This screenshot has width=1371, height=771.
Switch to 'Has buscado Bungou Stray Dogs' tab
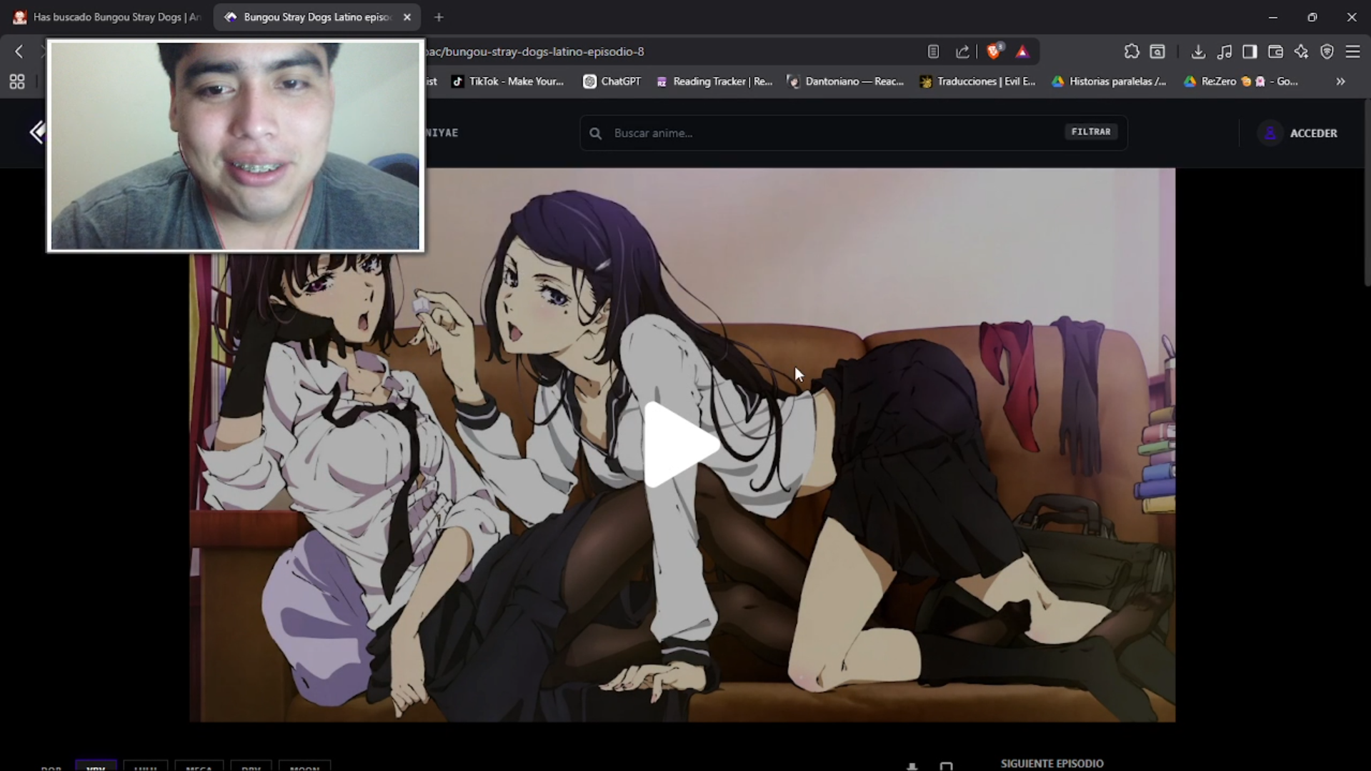click(109, 17)
